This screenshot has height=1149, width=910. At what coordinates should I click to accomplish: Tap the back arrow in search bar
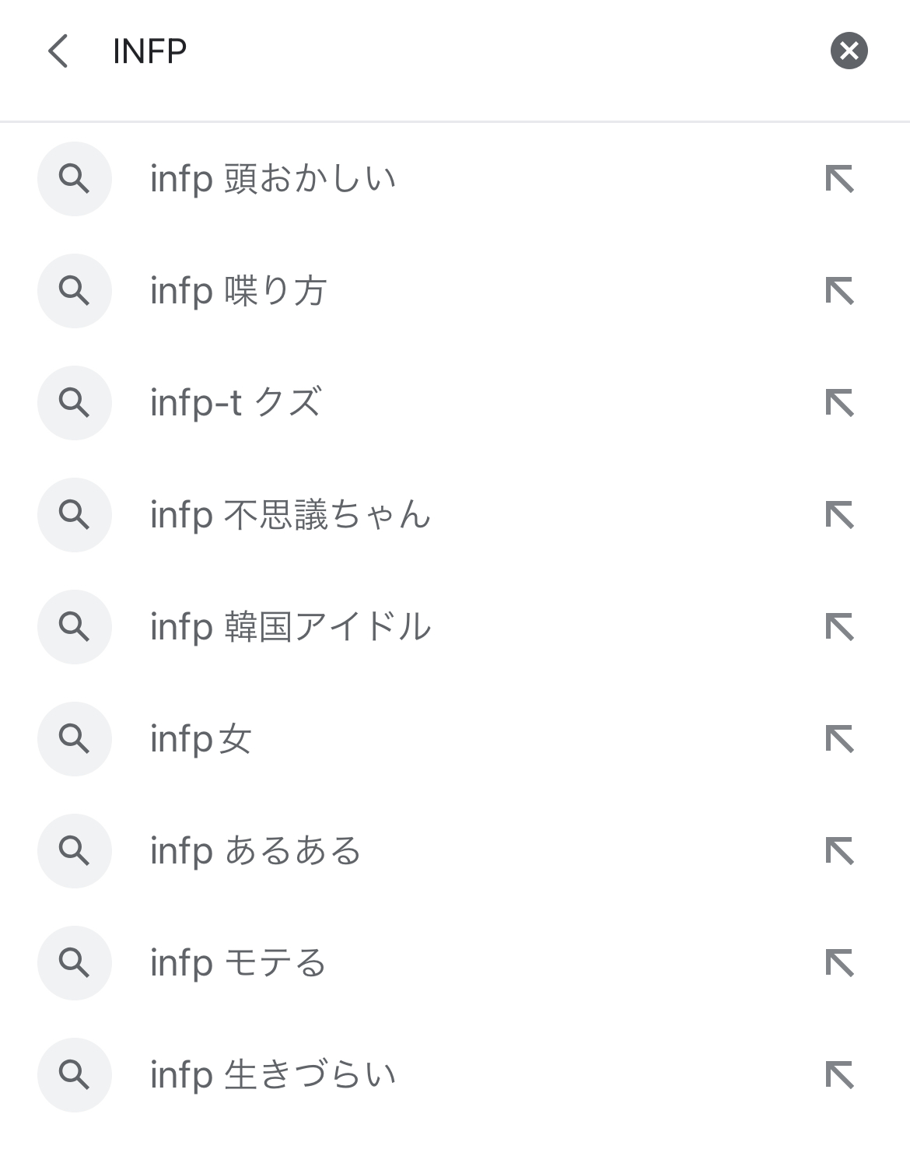tap(58, 51)
